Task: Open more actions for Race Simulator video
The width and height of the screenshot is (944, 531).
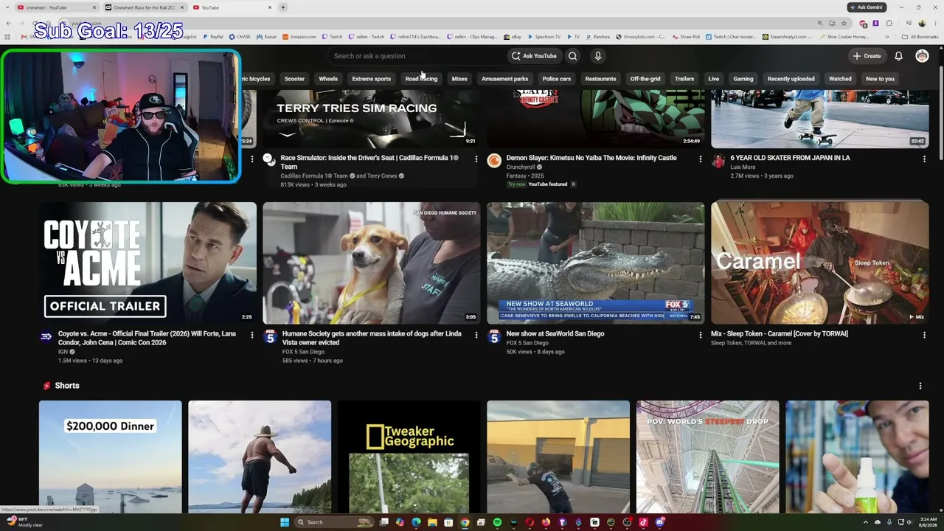Action: click(476, 159)
